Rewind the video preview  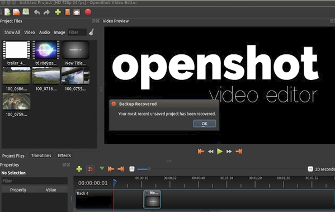pos(211,152)
